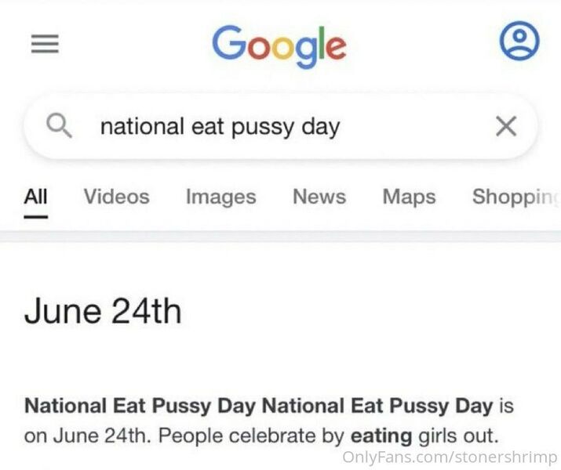Click the sentence People celebrate by

click(252, 436)
